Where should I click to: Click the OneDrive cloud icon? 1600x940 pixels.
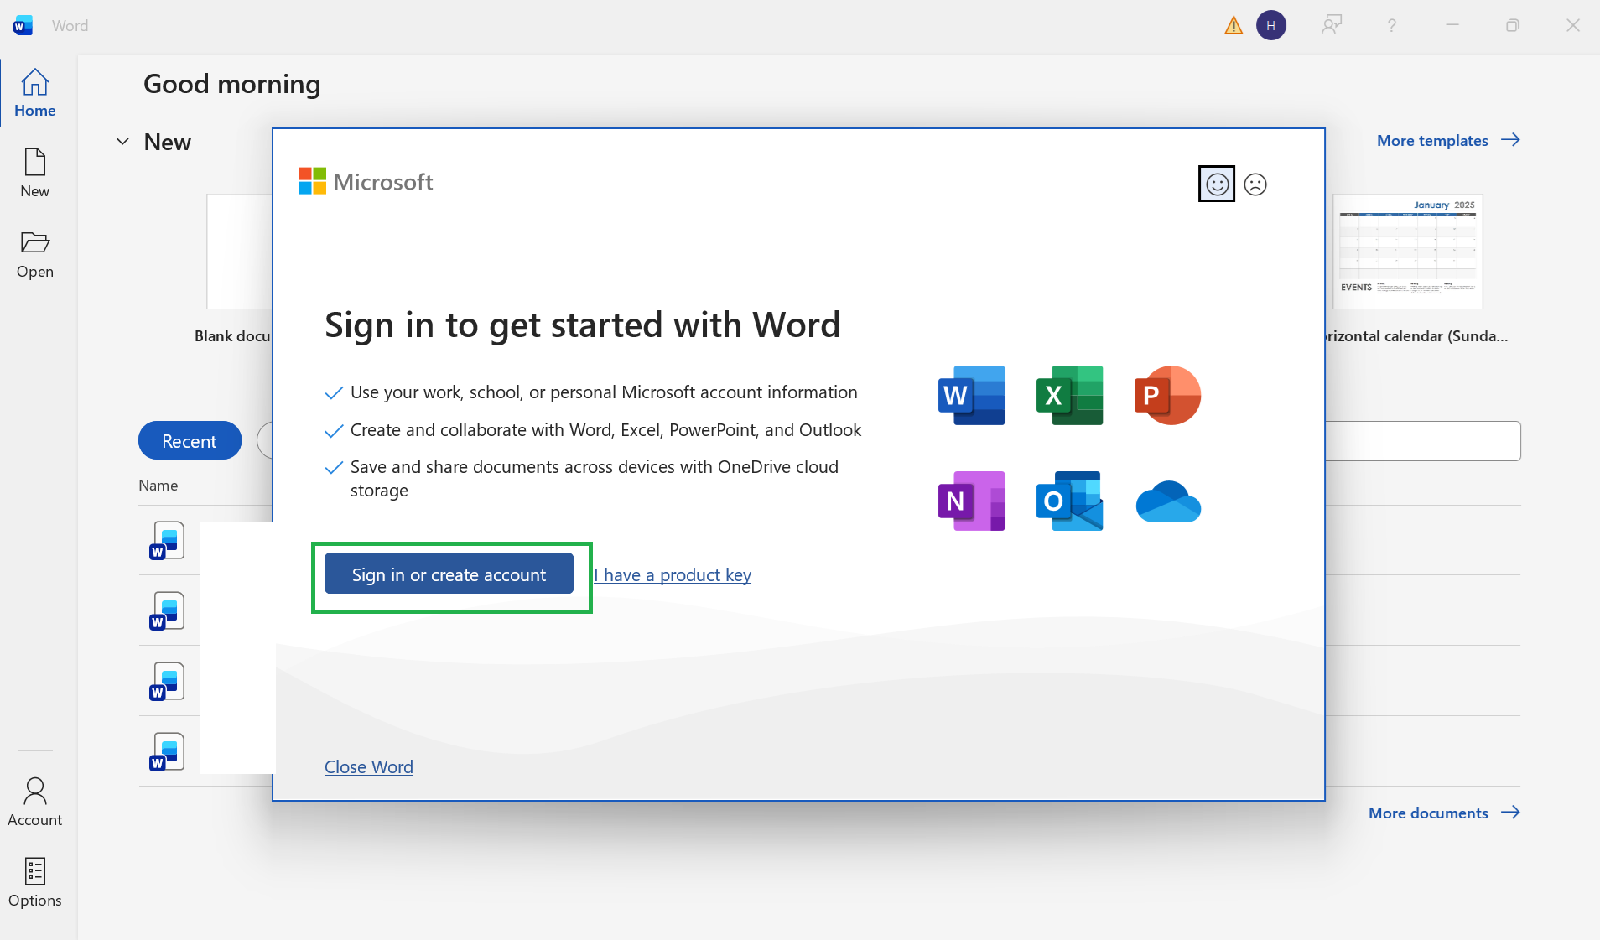[x=1167, y=501]
